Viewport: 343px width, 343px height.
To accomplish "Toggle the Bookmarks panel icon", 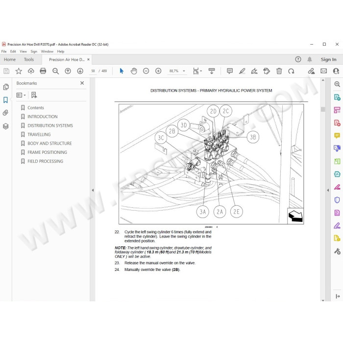I will [x=6, y=100].
